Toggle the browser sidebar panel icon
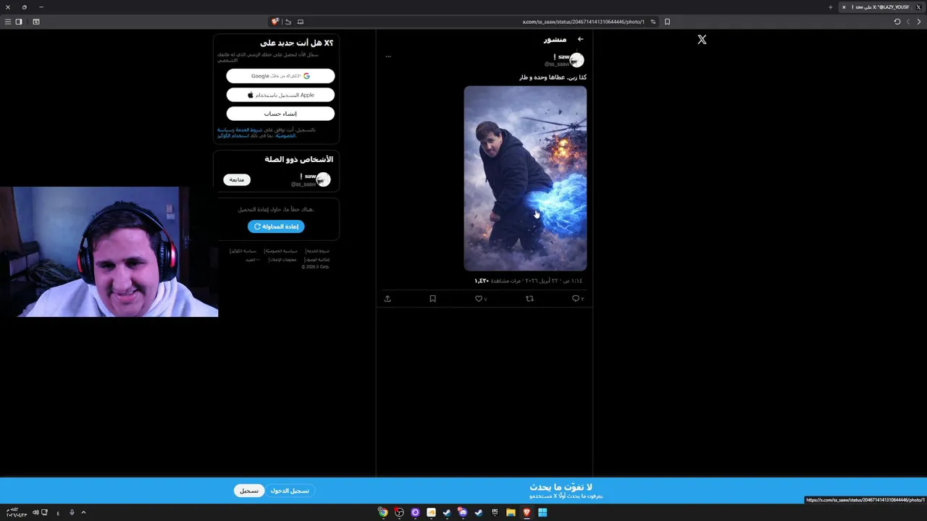The height and width of the screenshot is (521, 927). [19, 22]
